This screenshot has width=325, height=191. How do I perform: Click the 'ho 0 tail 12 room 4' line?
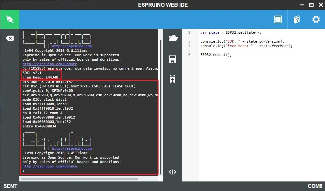pos(43,113)
